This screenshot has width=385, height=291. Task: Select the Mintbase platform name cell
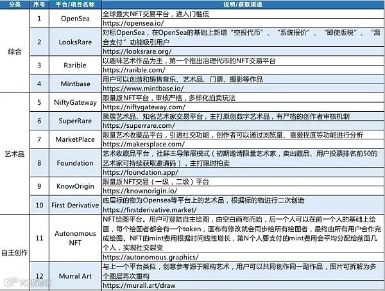coord(75,84)
